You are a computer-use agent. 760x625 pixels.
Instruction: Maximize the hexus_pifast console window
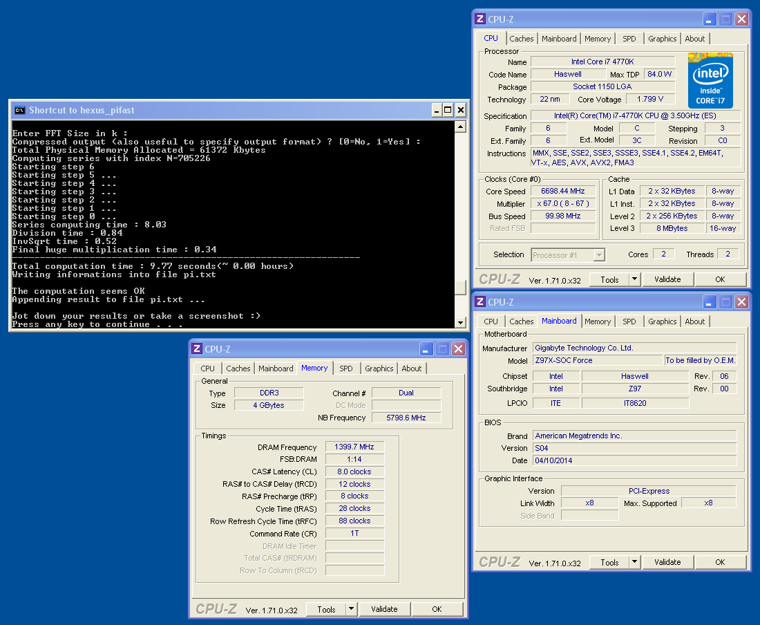pyautogui.click(x=448, y=110)
